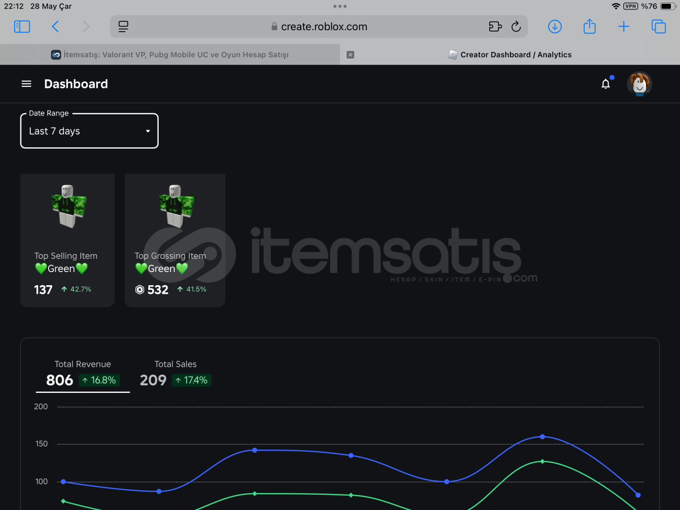Open notifications bell
Image resolution: width=680 pixels, height=510 pixels.
click(x=606, y=84)
